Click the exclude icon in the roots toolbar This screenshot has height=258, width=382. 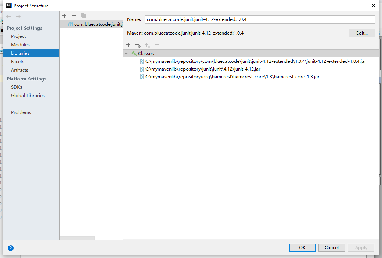coord(147,45)
